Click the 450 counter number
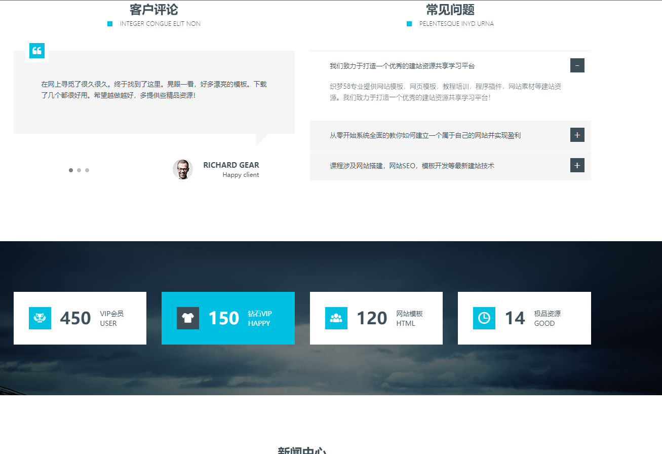 click(x=75, y=318)
